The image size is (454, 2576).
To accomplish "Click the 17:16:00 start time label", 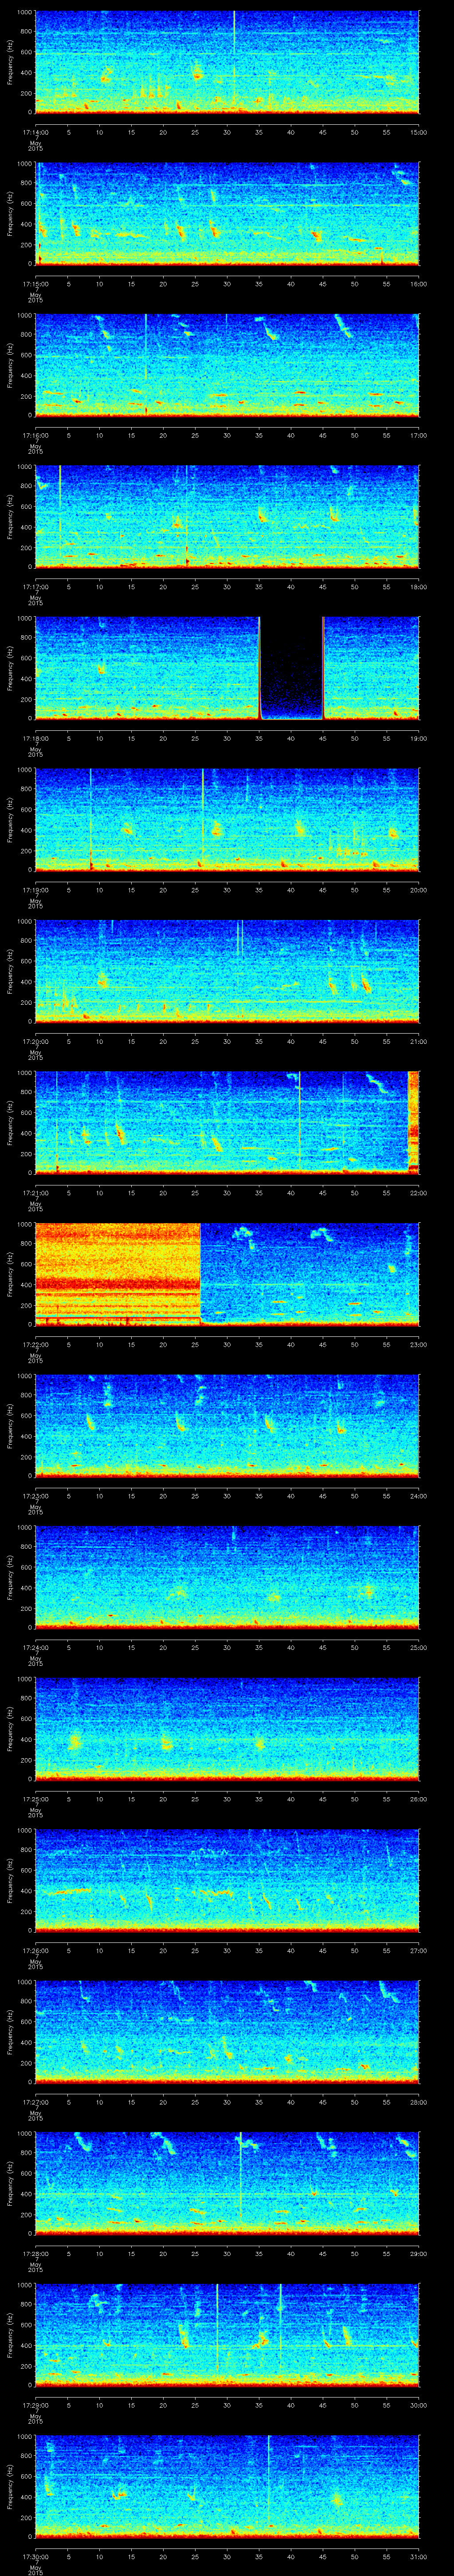I will pos(35,435).
